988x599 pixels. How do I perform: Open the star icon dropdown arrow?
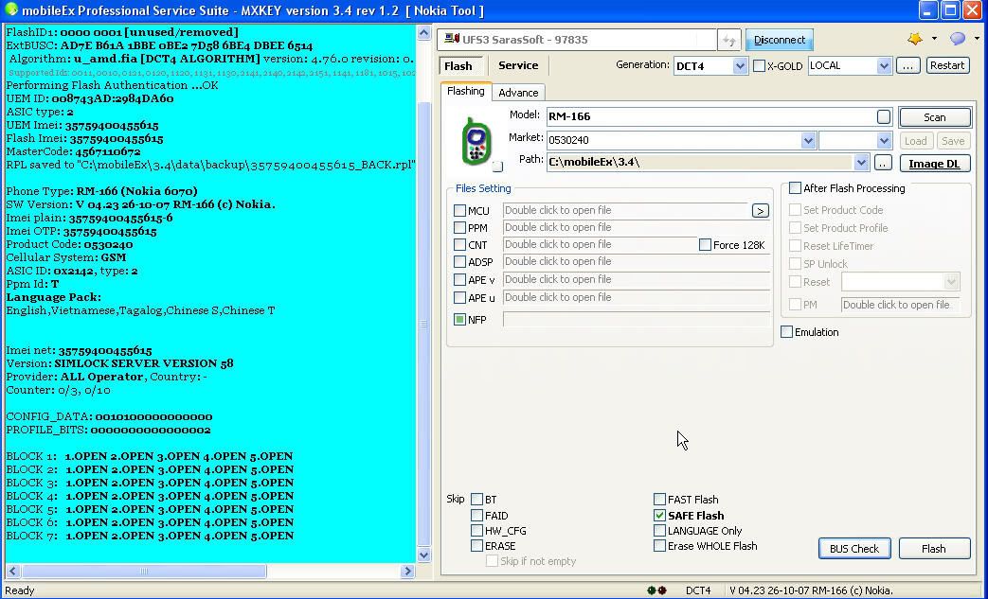[x=934, y=39]
